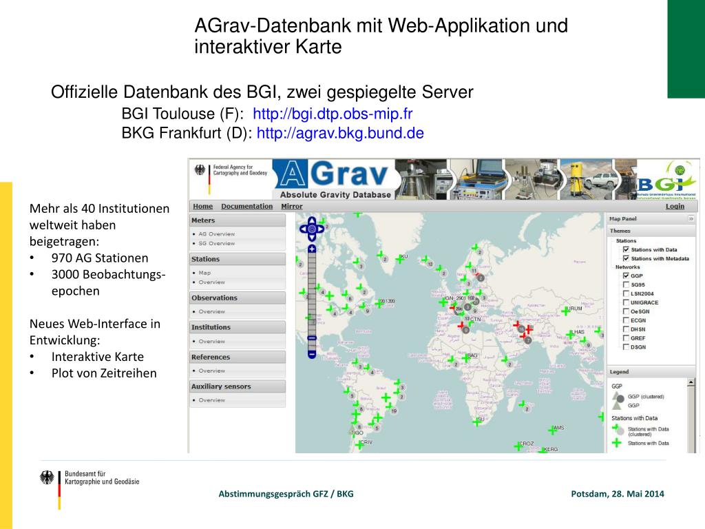Select the KU station marker on Greenland
705x529 pixels.
coord(400,260)
